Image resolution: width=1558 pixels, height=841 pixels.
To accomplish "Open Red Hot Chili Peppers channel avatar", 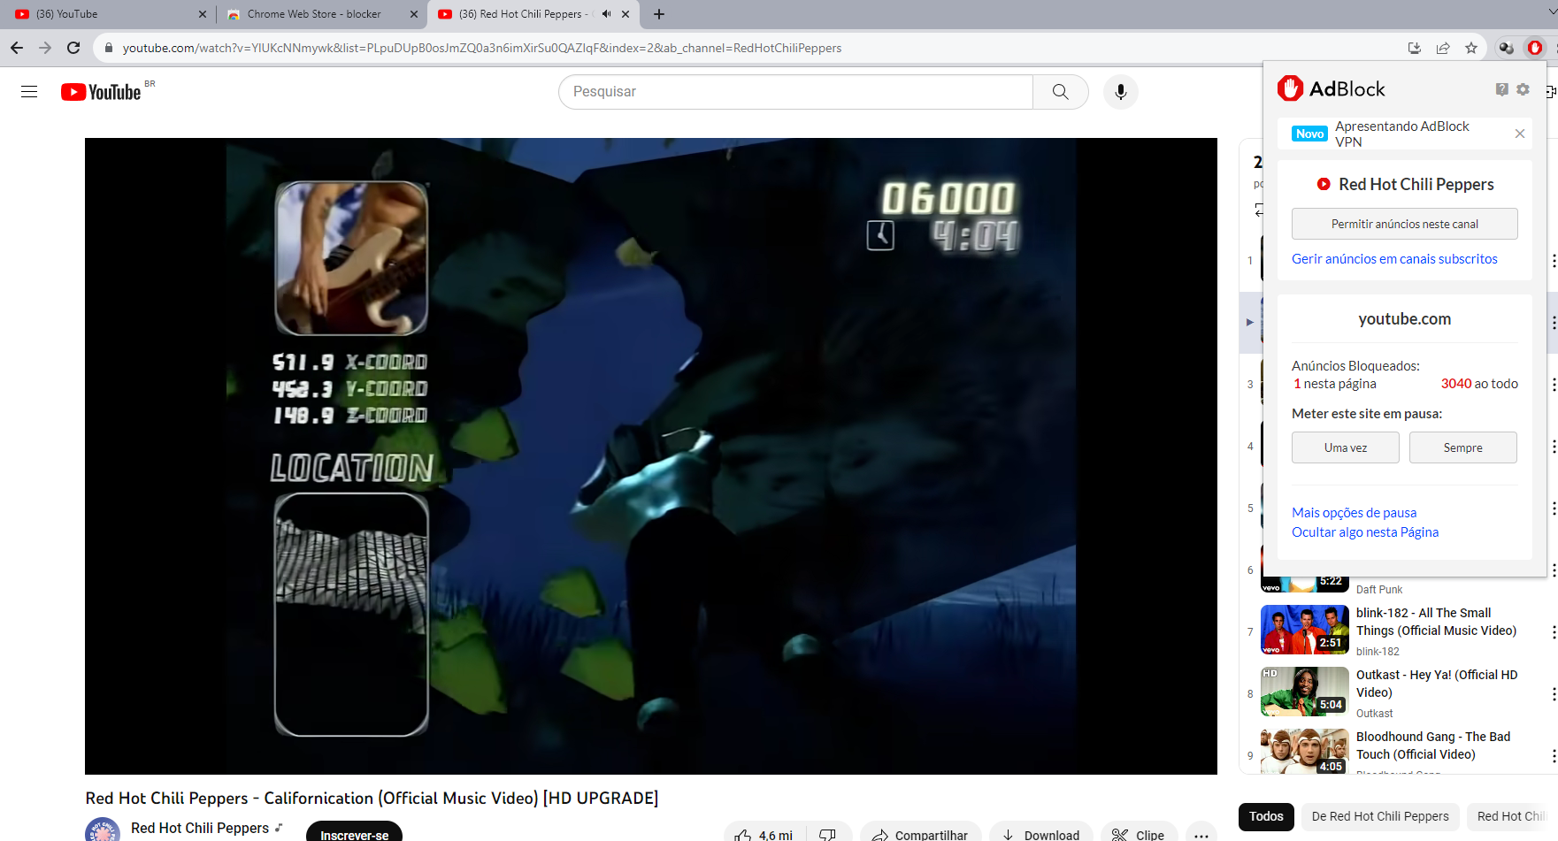I will tap(103, 830).
